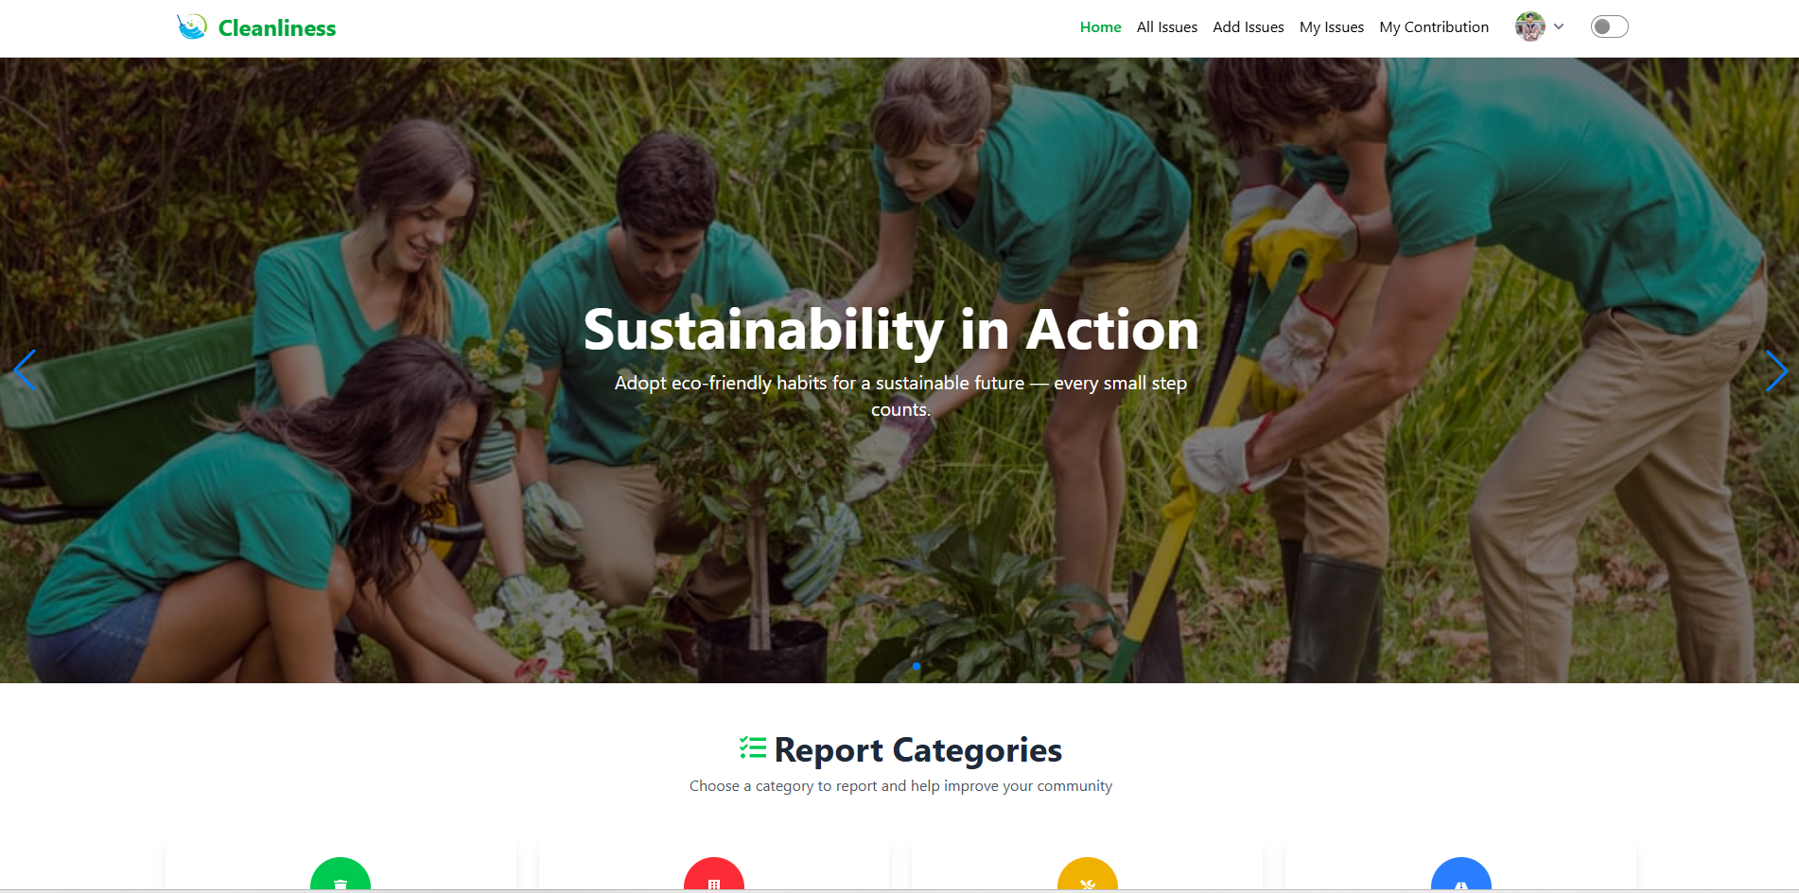Click the yellow tools category icon
The width and height of the screenshot is (1799, 893).
point(1088,876)
